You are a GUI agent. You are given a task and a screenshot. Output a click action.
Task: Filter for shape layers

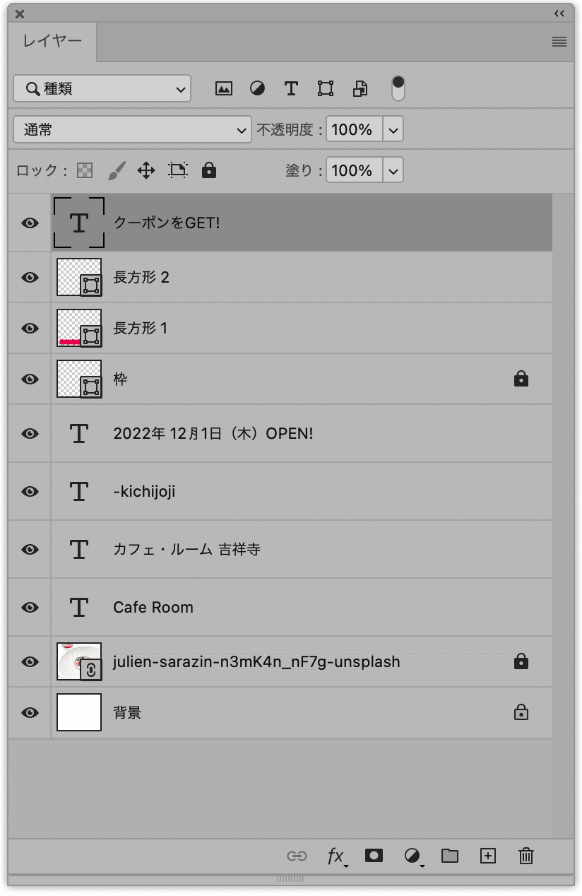[325, 88]
